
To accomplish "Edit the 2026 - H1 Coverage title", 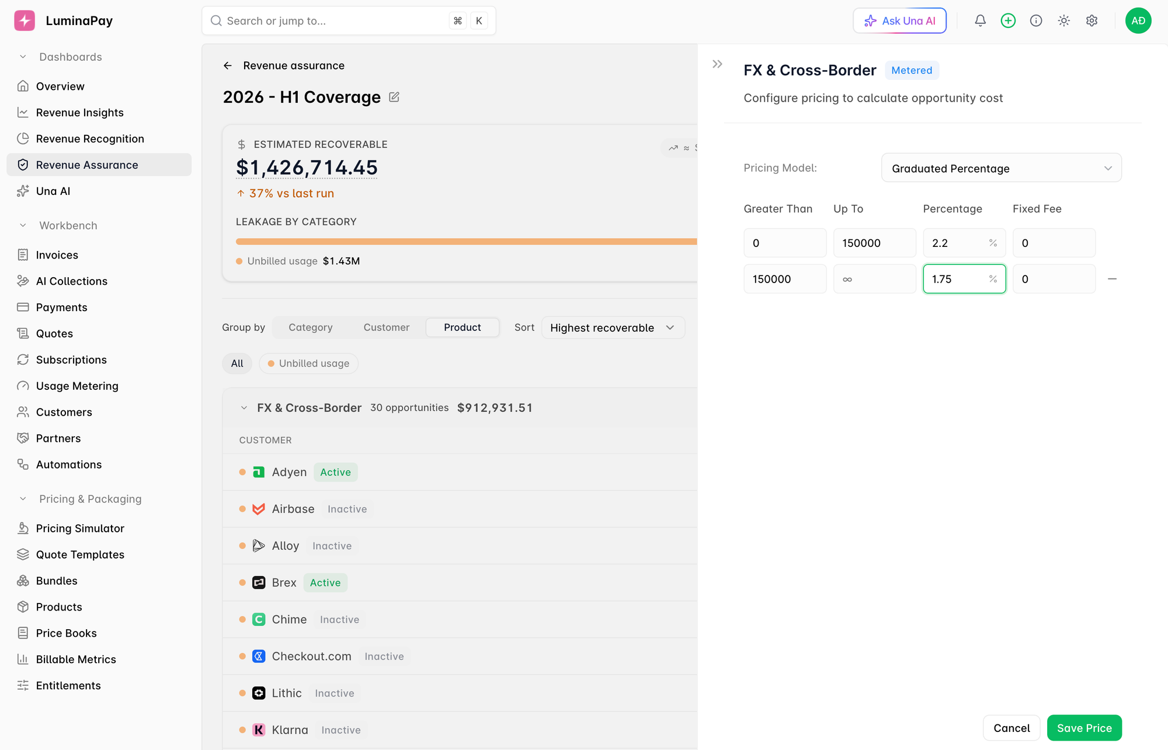I will click(x=394, y=97).
